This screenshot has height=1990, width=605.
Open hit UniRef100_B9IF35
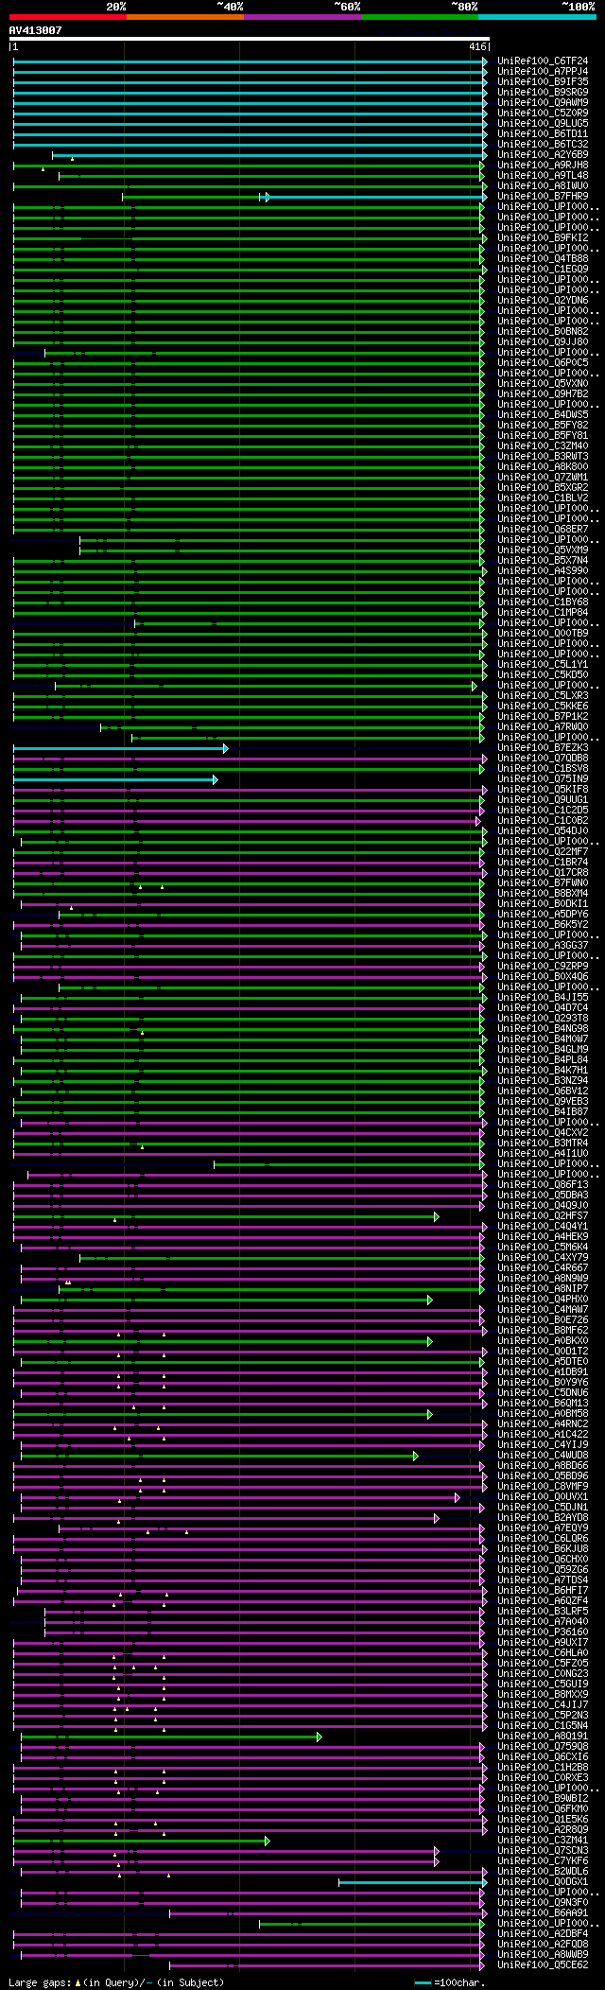(543, 82)
